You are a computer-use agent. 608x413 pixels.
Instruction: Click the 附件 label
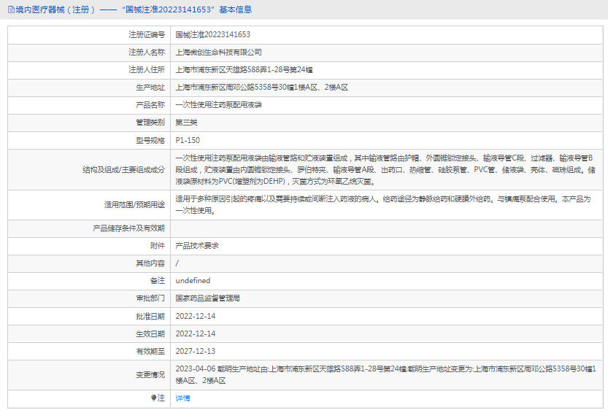click(x=158, y=246)
